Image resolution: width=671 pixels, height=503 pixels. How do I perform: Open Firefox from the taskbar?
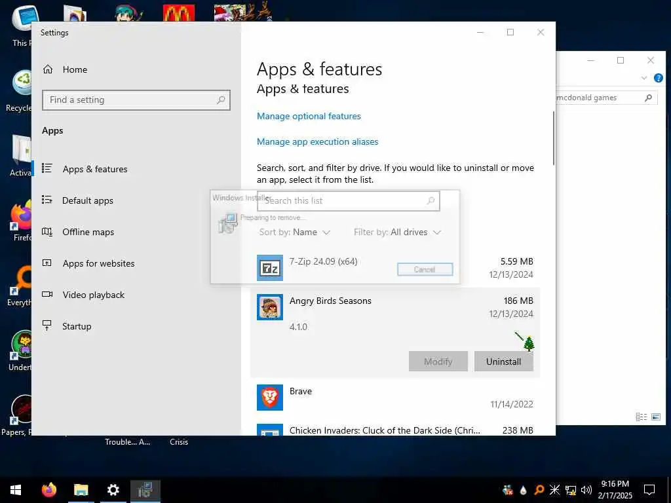[48, 490]
